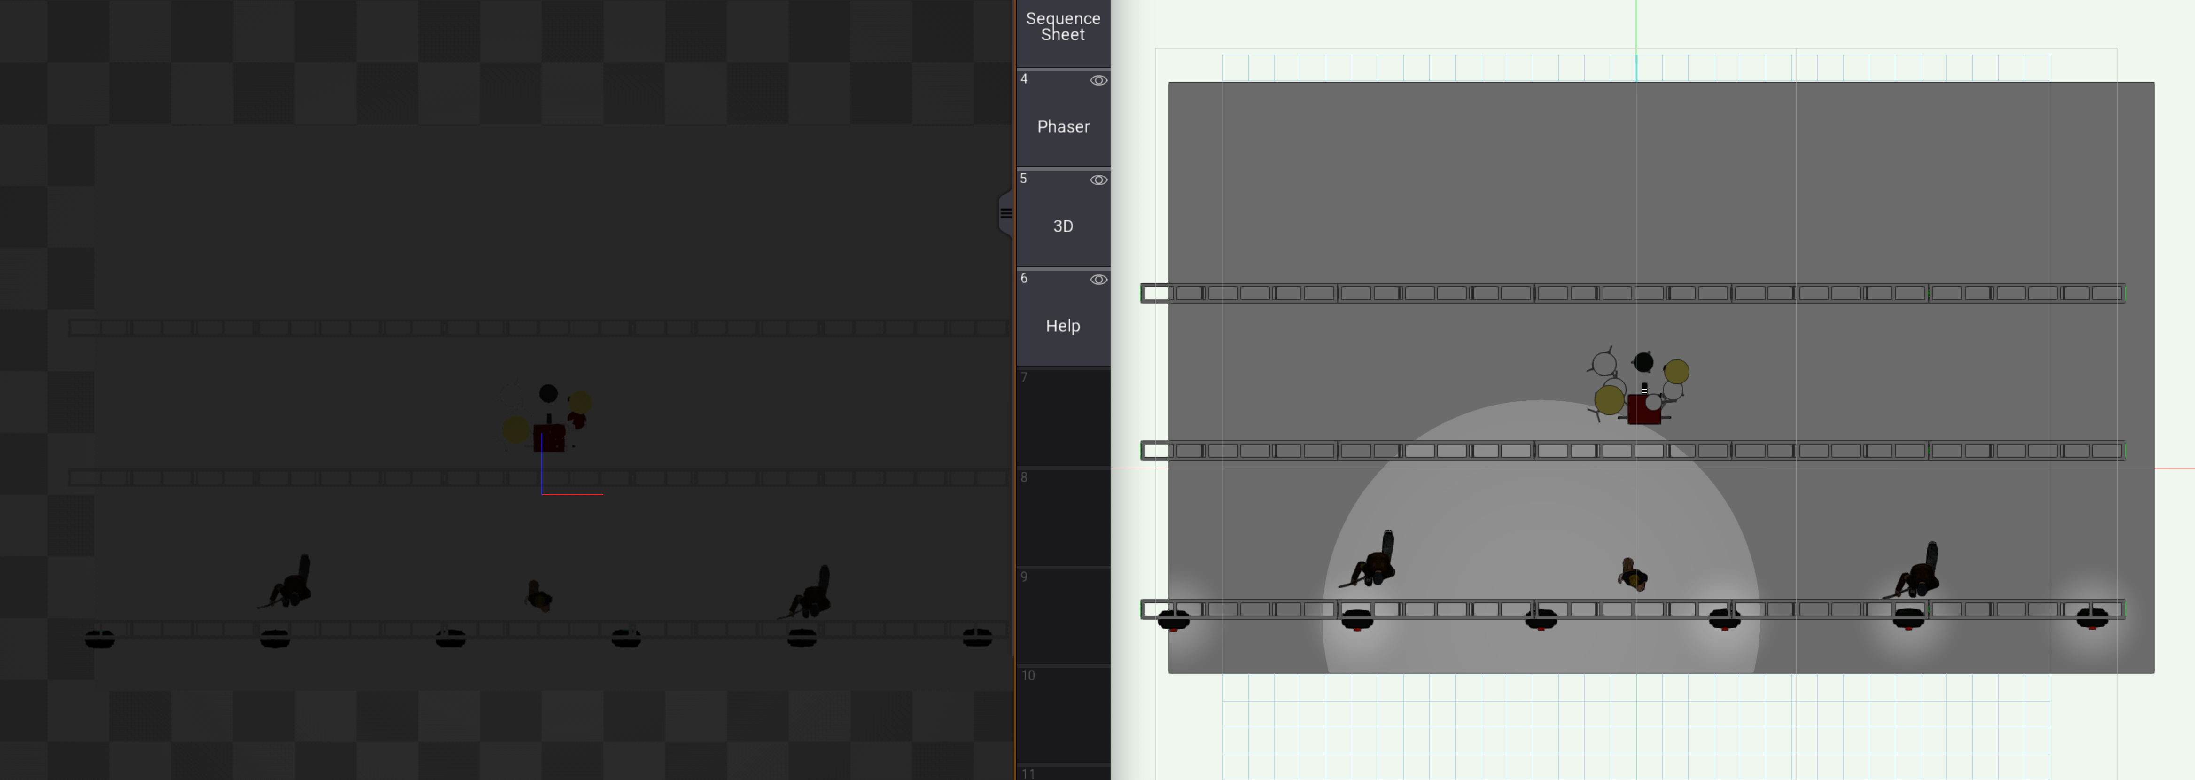This screenshot has height=780, width=2195.
Task: Select empty view slot 7
Action: (1063, 418)
